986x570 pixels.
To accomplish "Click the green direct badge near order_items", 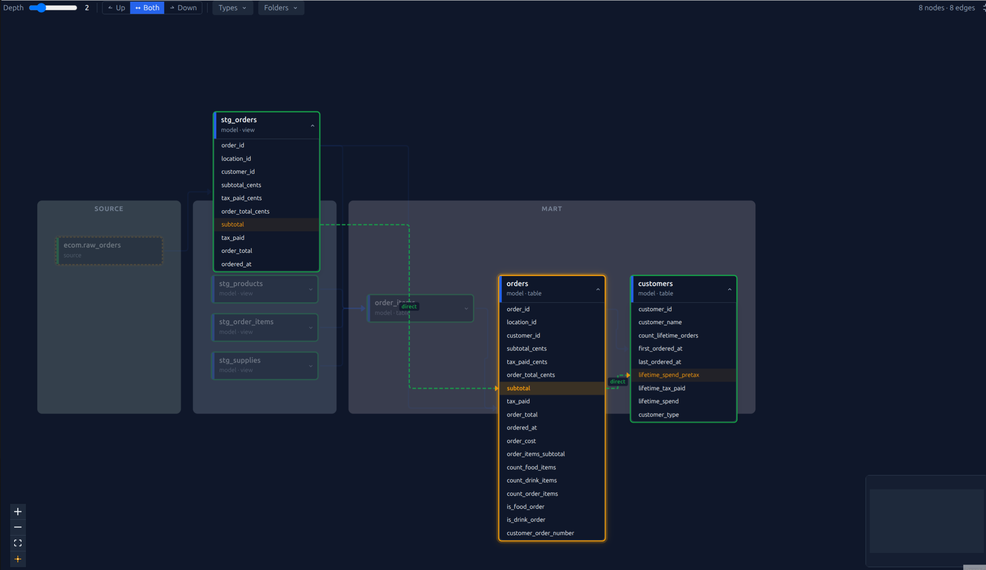I will [409, 307].
